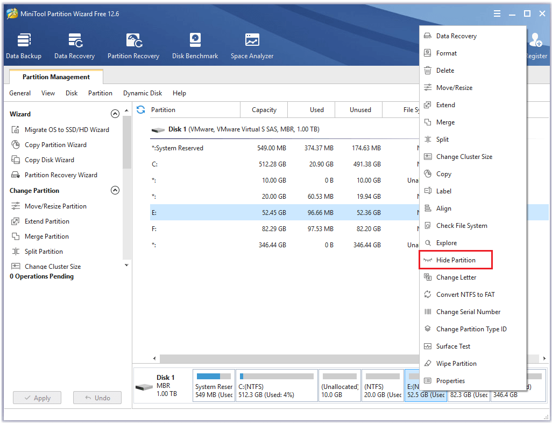The width and height of the screenshot is (552, 424).
Task: Launch Data Recovery from the top toolbar
Action: click(x=75, y=46)
